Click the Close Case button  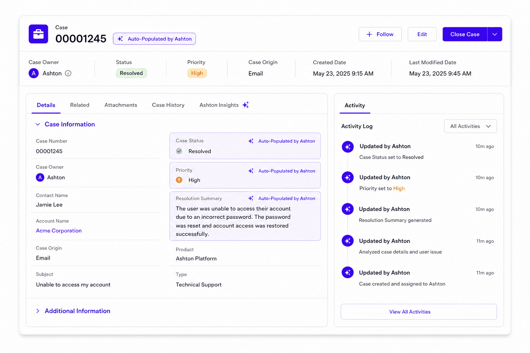point(465,34)
